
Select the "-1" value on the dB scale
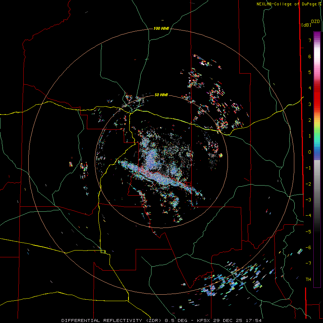(308, 168)
